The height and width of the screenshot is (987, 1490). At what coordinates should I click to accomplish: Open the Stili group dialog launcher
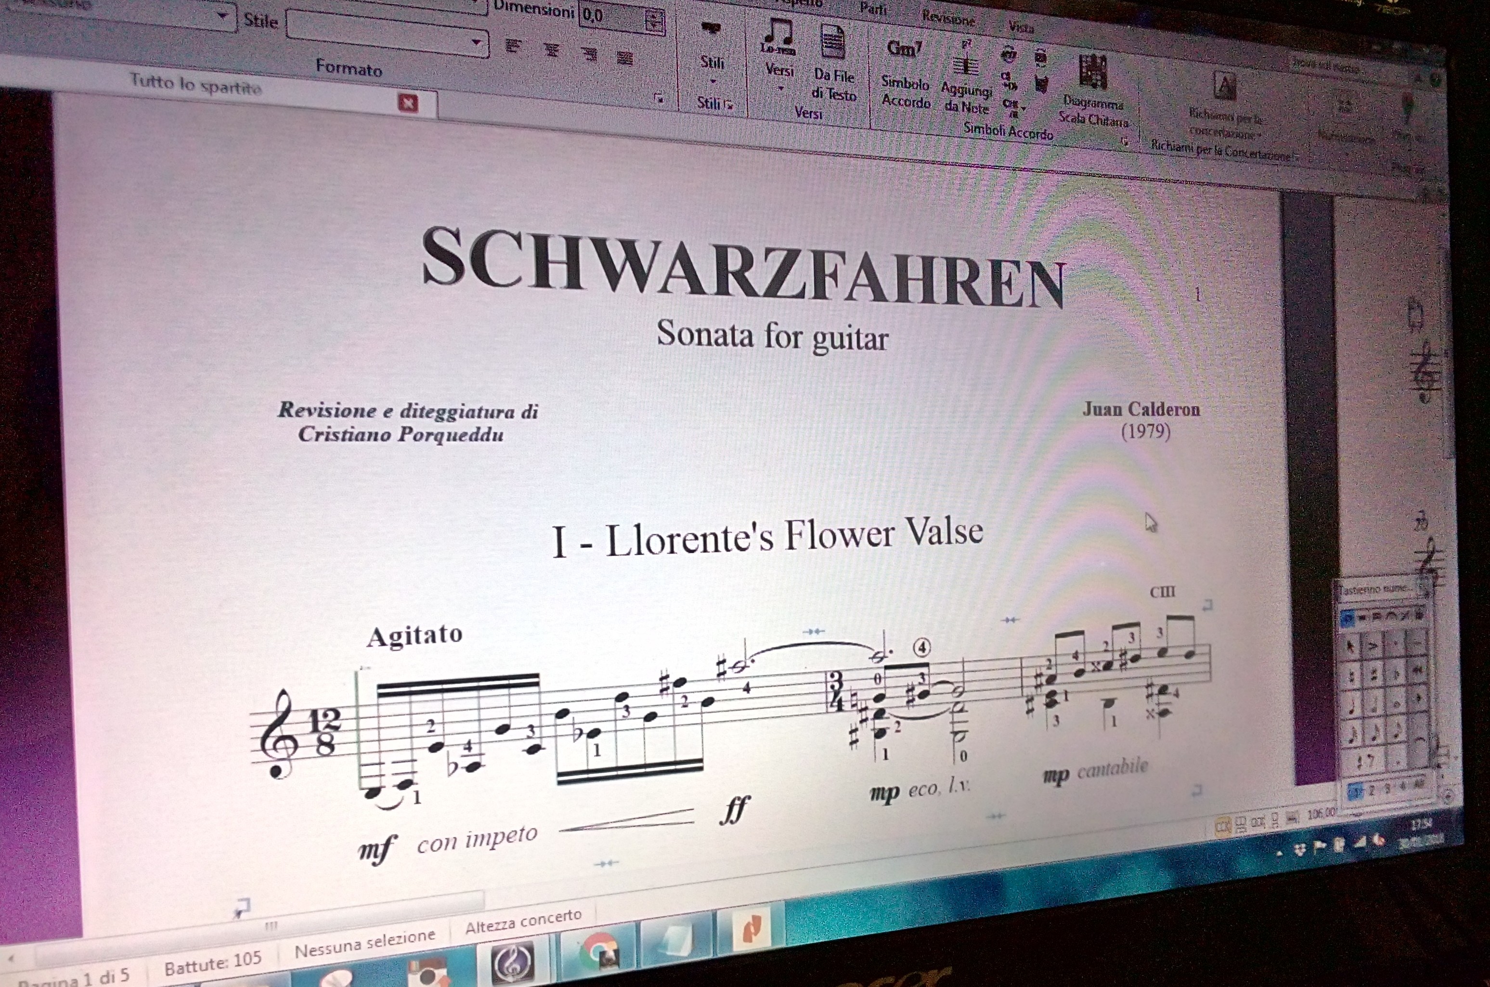730,106
